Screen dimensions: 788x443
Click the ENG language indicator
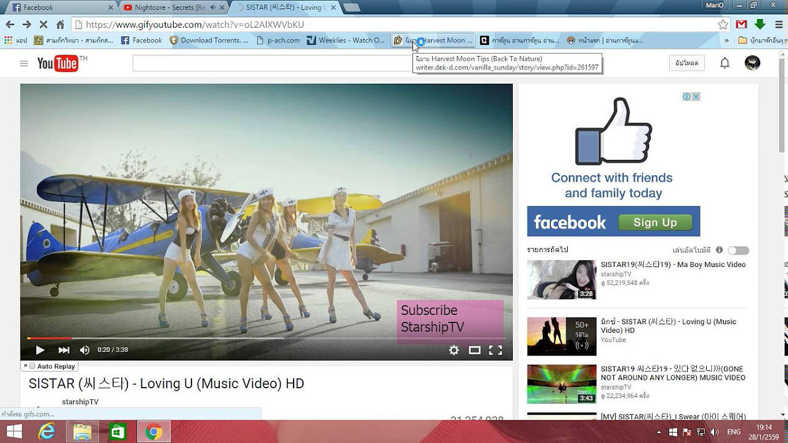pyautogui.click(x=734, y=433)
